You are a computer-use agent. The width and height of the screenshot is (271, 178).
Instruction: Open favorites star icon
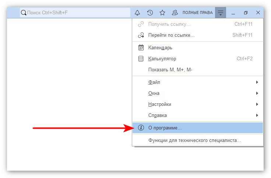point(162,13)
